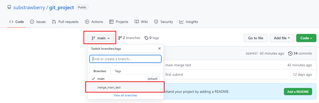Open the 34 commits history
This screenshot has width=319, height=103.
[x=300, y=53]
